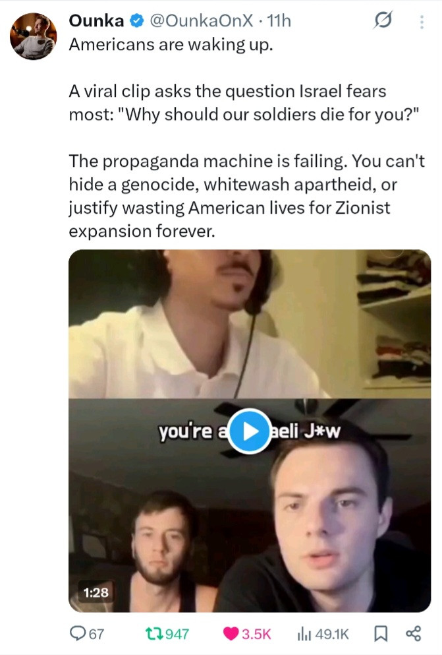Click the 3.5K likes count

(x=256, y=634)
